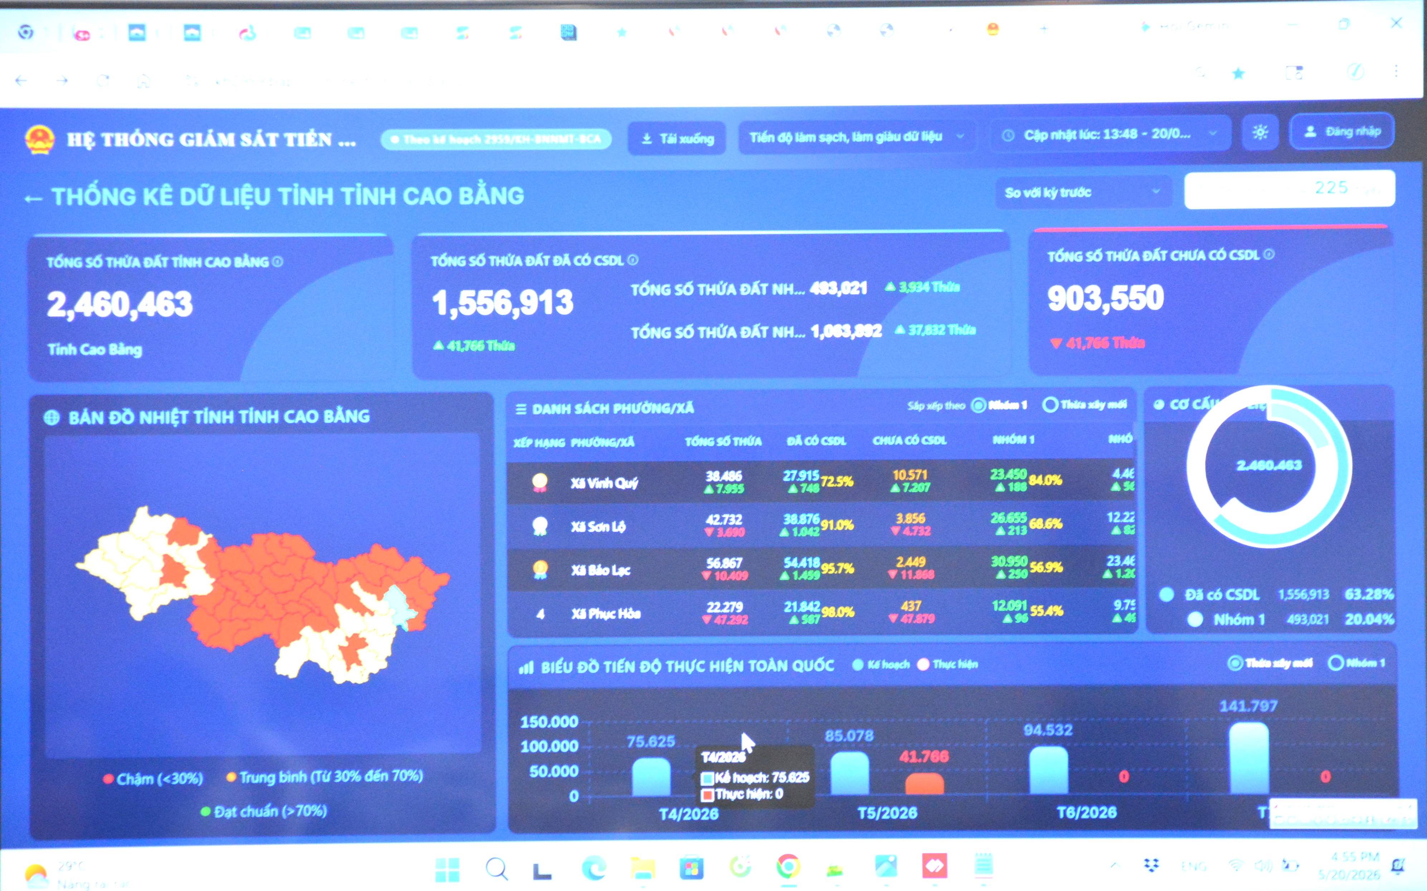Viewport: 1427px width, 891px height.
Task: Click back arrow beside Thống kê dữ liệu title
Action: (33, 199)
